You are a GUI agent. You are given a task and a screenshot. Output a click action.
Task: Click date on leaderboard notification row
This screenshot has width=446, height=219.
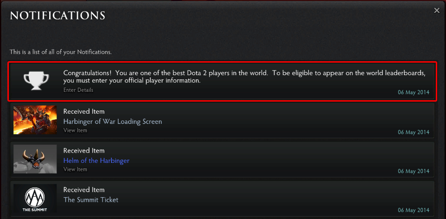coord(414,92)
